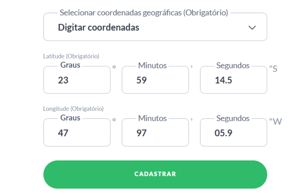Click the Longitude Minutos field showing 97
Screen dimensions: 304x195
[155, 133]
